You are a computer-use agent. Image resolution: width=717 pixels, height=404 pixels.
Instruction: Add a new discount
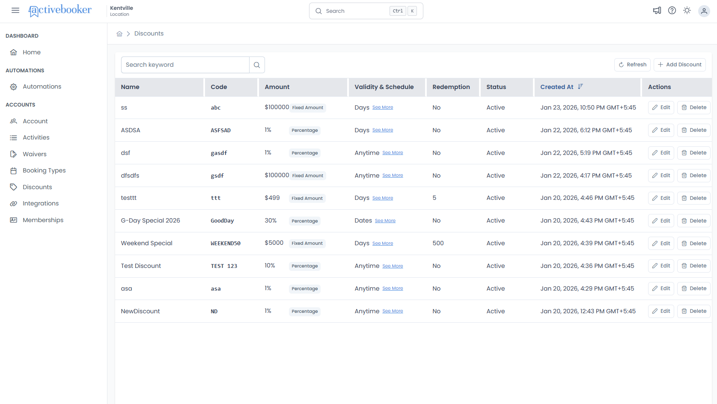(x=679, y=65)
